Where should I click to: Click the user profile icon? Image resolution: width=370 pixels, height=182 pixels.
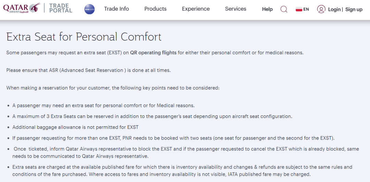pyautogui.click(x=321, y=9)
